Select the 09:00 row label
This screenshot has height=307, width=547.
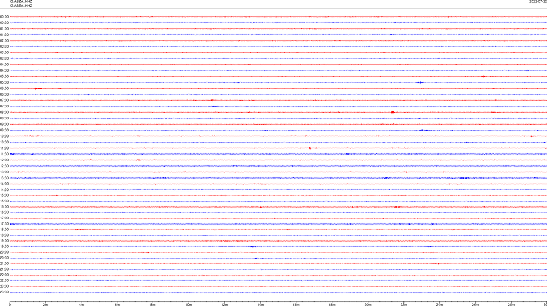[4, 125]
